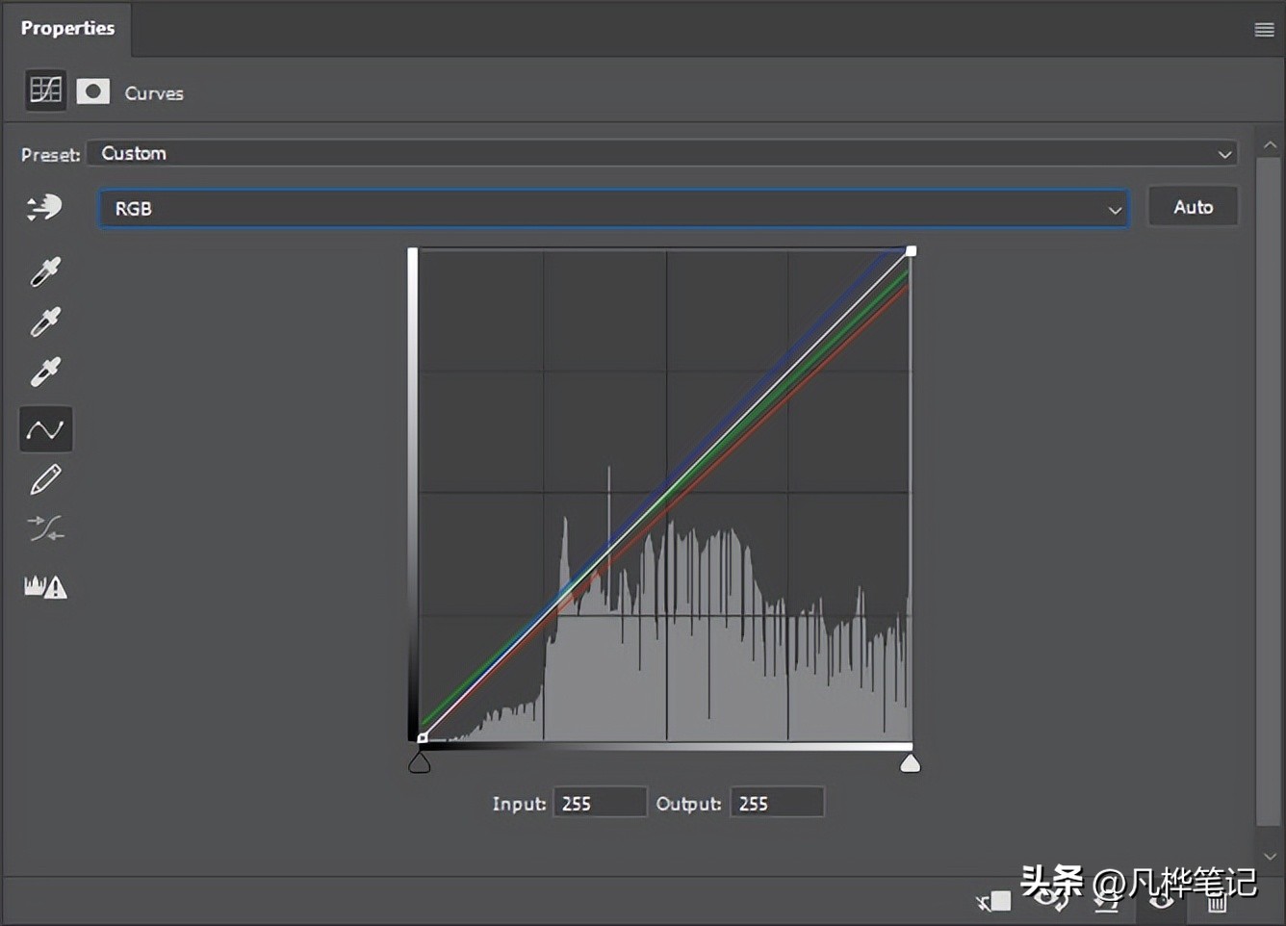The image size is (1286, 926).
Task: Open the Preset dropdown showing Custom
Action: click(x=661, y=154)
